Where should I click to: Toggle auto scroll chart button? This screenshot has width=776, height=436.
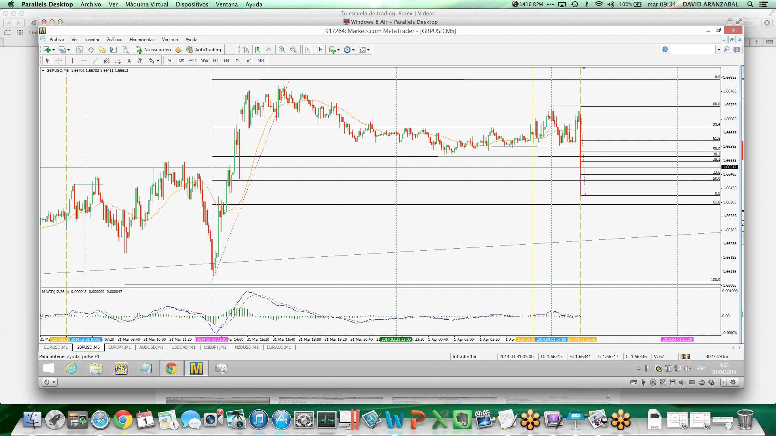(x=308, y=50)
